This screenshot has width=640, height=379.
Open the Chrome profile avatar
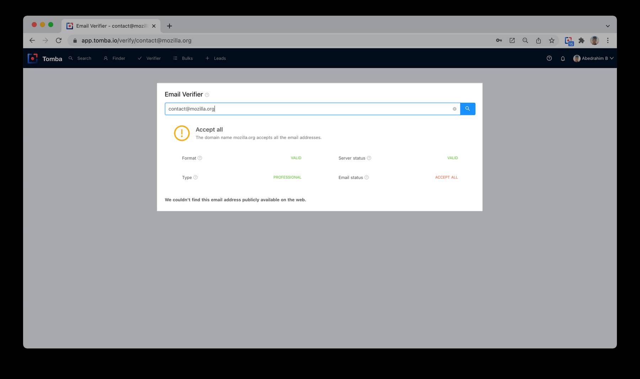coord(594,41)
